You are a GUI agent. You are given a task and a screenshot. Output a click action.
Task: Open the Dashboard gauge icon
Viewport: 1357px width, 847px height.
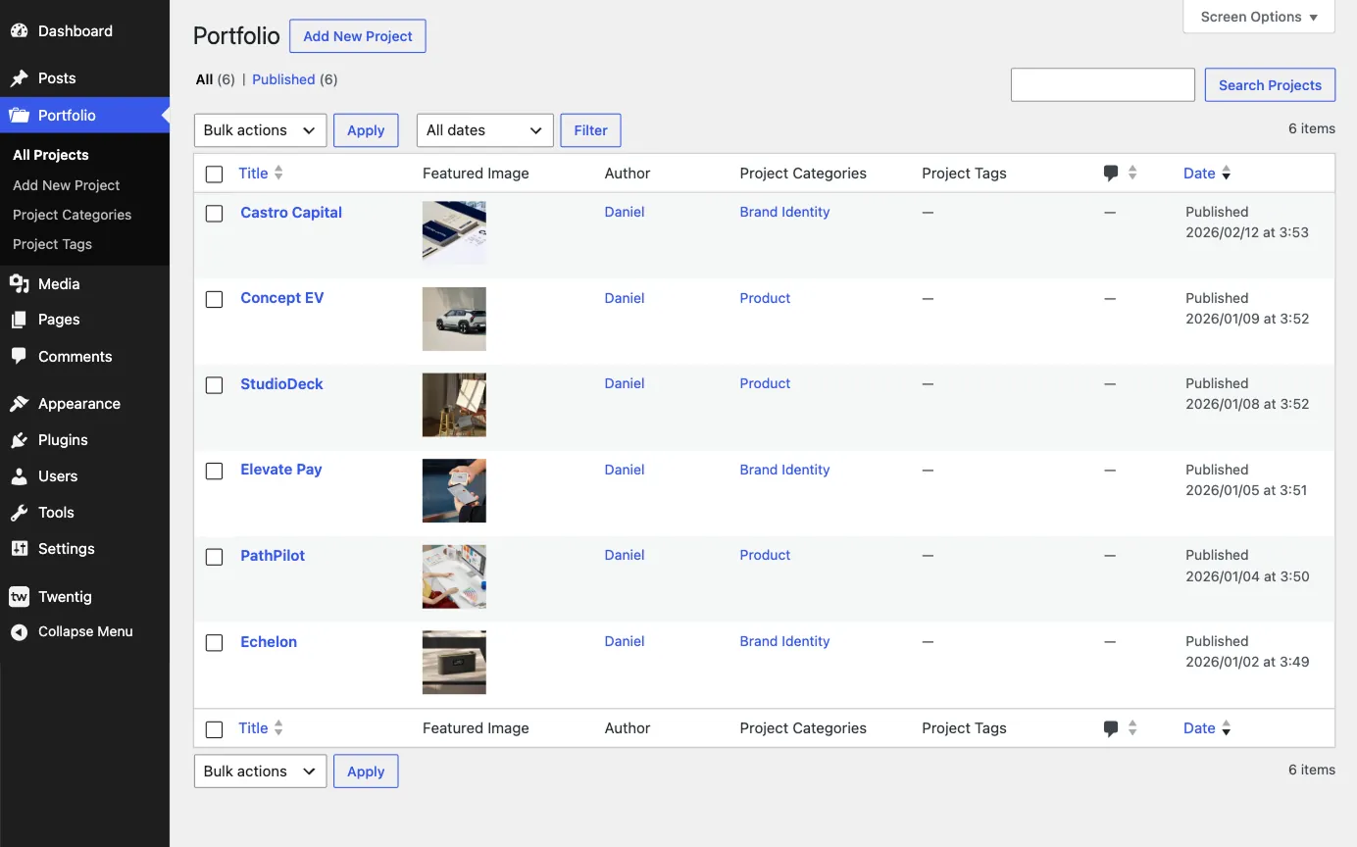tap(20, 30)
